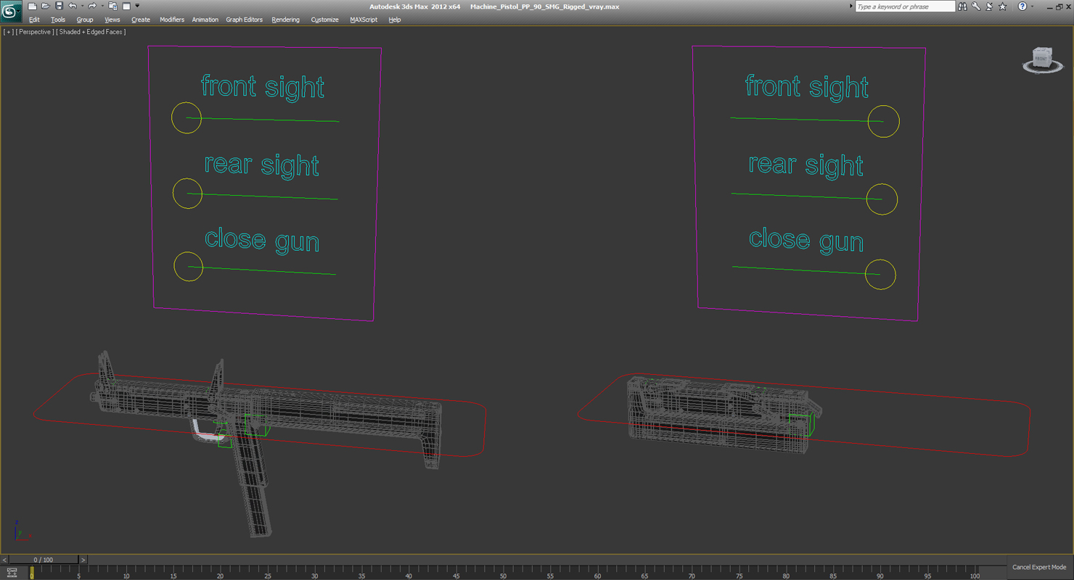Screen dimensions: 1074x580
Task: Open the Modifiers menu
Action: pos(172,20)
